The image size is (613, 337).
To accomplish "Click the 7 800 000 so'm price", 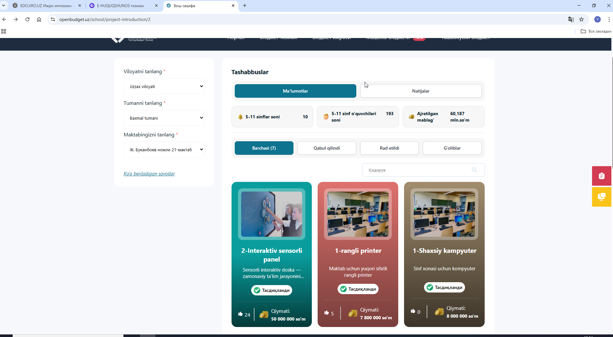I will tap(376, 318).
